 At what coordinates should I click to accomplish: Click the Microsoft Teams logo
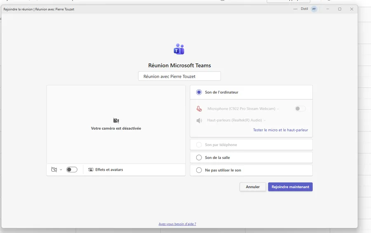[x=179, y=49]
